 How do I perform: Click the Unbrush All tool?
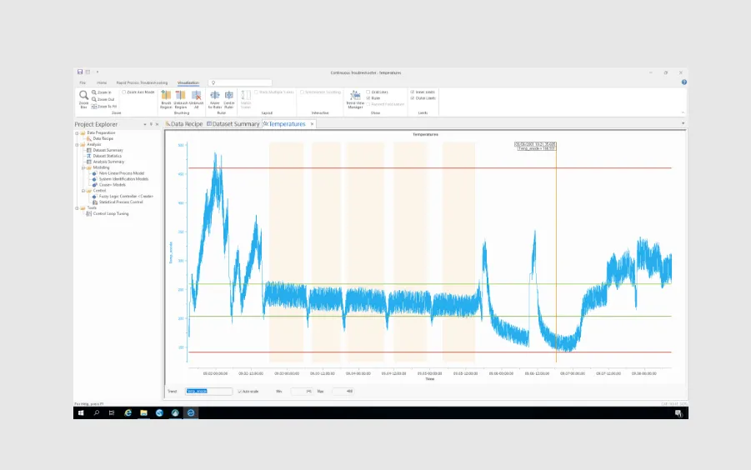tap(196, 99)
